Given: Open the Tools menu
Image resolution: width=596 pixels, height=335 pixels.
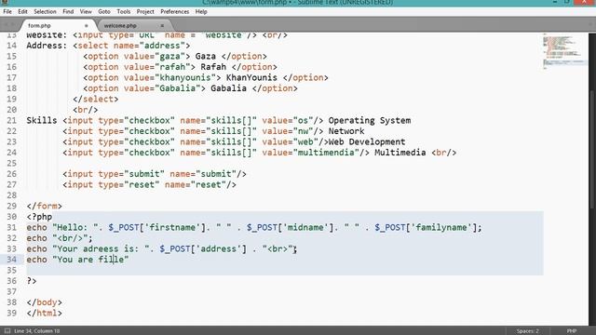Looking at the screenshot, I should point(124,12).
